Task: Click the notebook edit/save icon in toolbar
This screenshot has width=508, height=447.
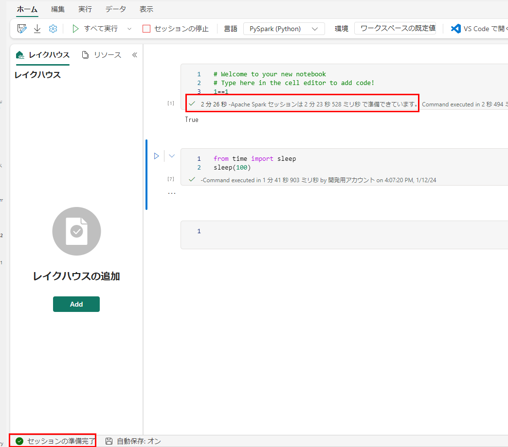Action: point(22,29)
